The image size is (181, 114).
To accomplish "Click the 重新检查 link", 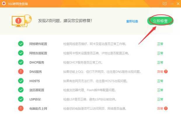I will coord(132,21).
